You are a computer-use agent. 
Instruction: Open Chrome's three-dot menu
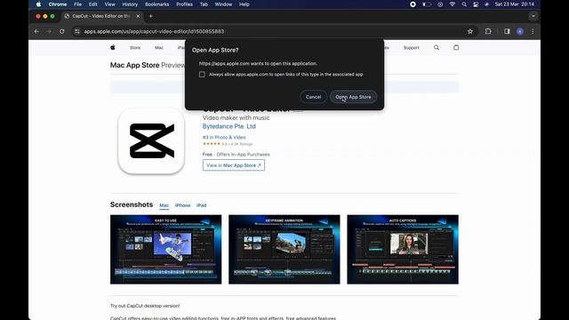[533, 32]
